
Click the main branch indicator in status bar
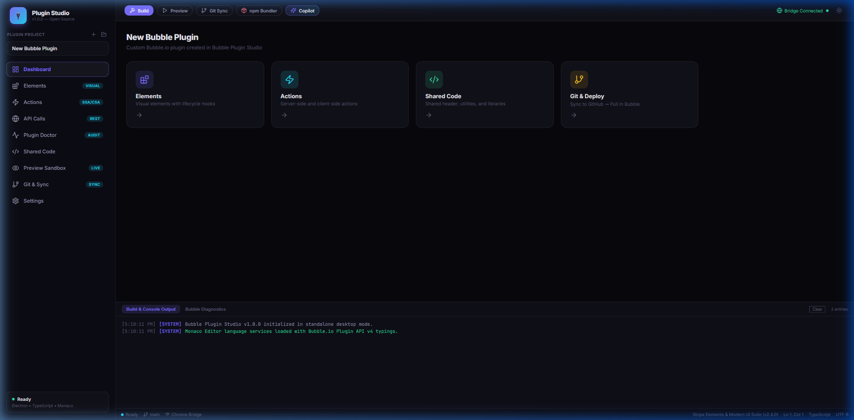point(152,415)
